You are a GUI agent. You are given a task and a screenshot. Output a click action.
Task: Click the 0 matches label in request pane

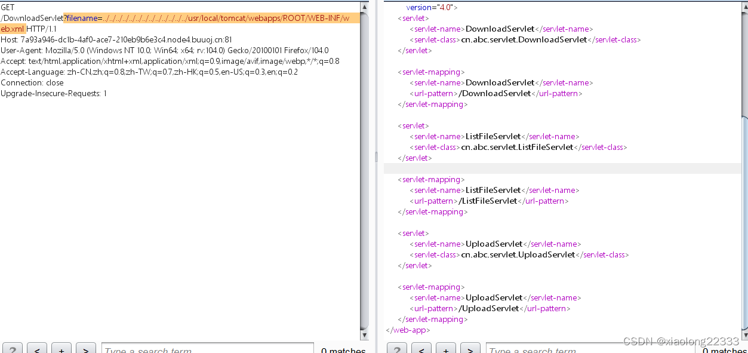(x=343, y=350)
